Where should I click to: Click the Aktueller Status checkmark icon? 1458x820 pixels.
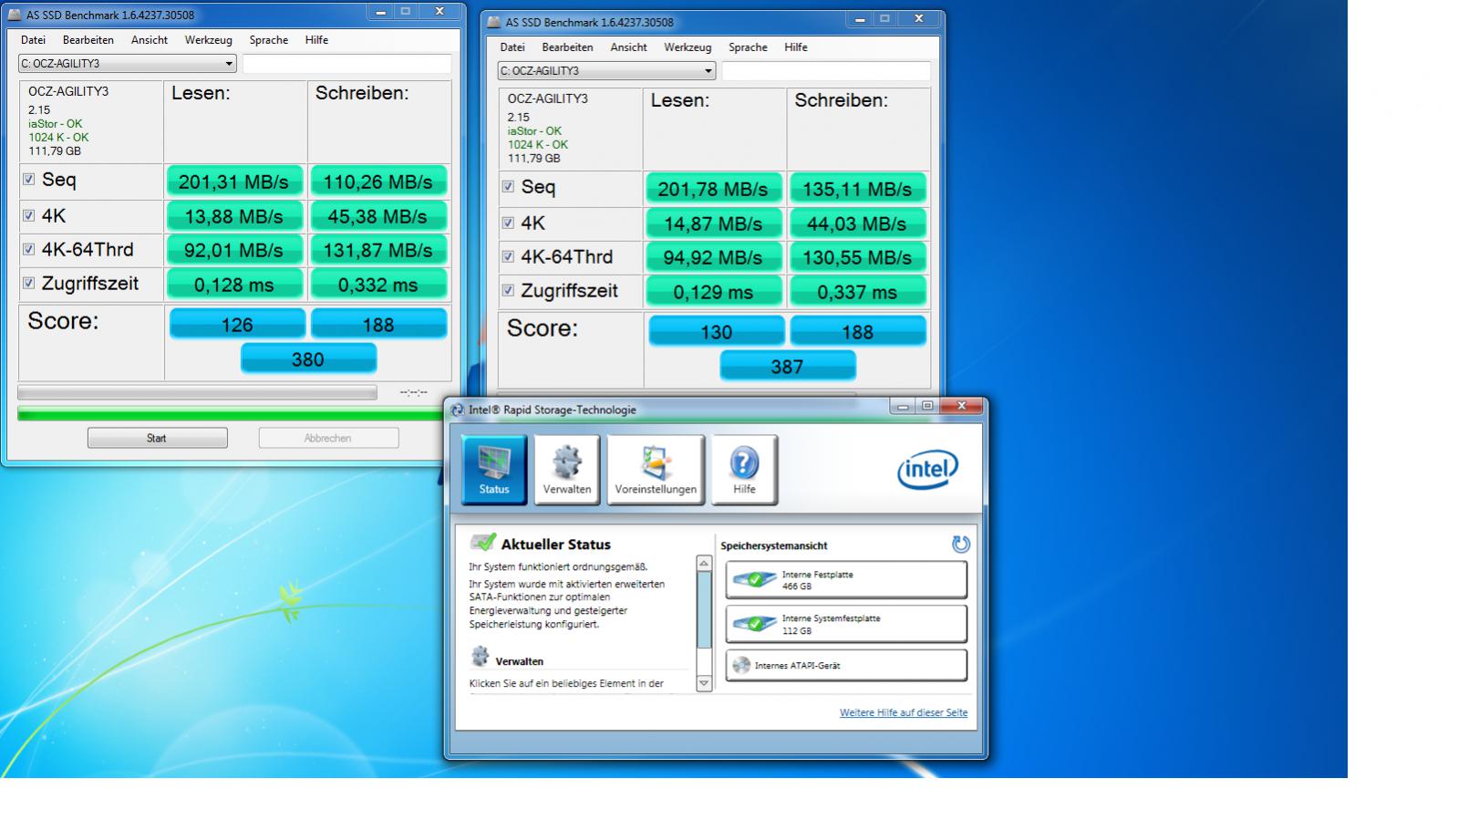pyautogui.click(x=482, y=543)
